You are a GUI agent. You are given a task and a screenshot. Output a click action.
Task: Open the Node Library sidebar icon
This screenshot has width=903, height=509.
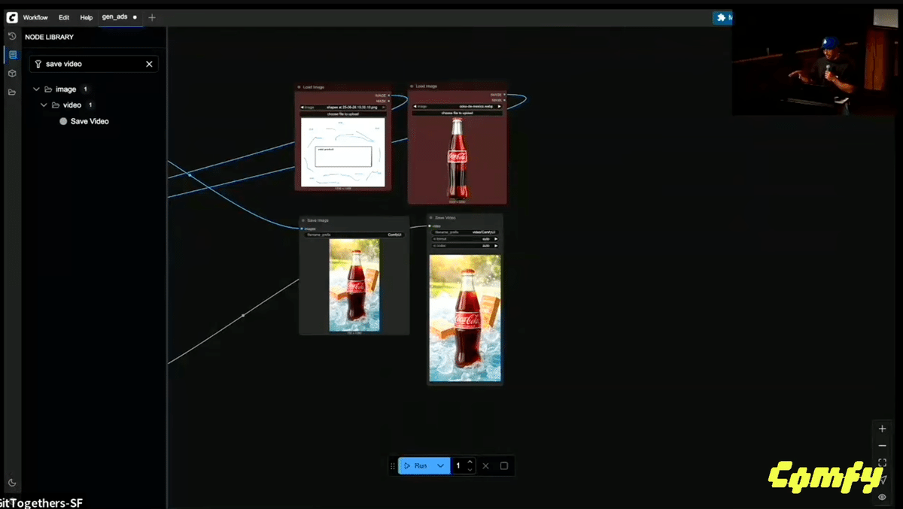click(x=12, y=55)
